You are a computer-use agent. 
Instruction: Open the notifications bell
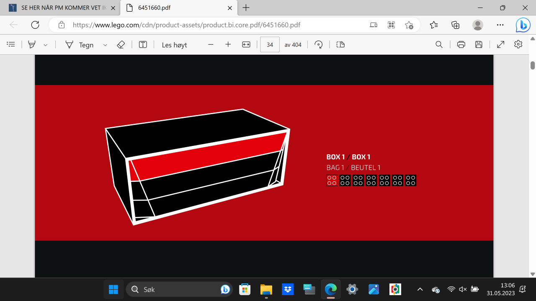[x=523, y=289]
